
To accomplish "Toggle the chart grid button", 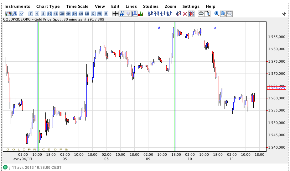I will pos(122,14).
